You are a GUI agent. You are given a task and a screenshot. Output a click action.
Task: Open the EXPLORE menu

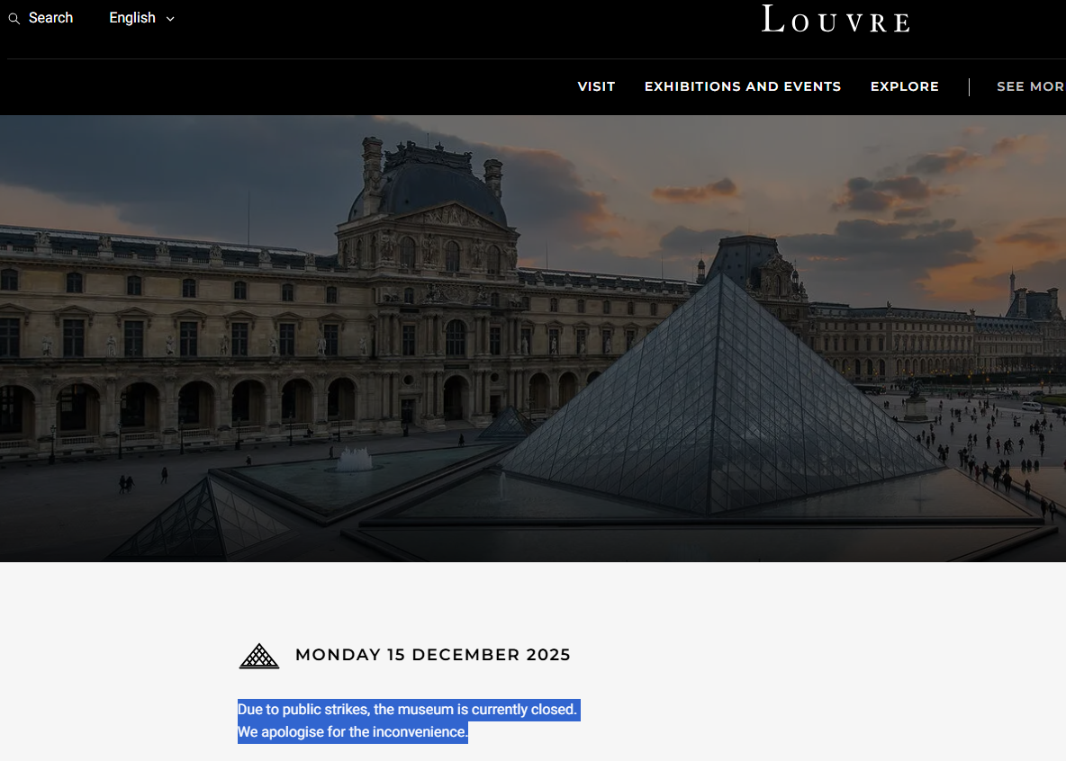[x=904, y=86]
